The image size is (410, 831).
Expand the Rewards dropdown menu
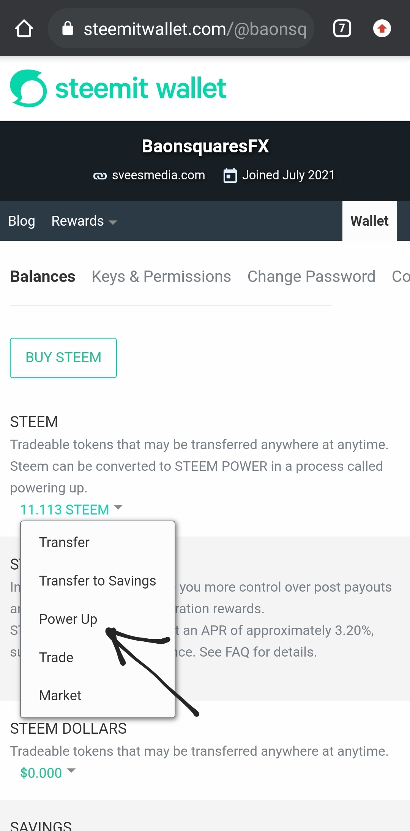pyautogui.click(x=84, y=221)
